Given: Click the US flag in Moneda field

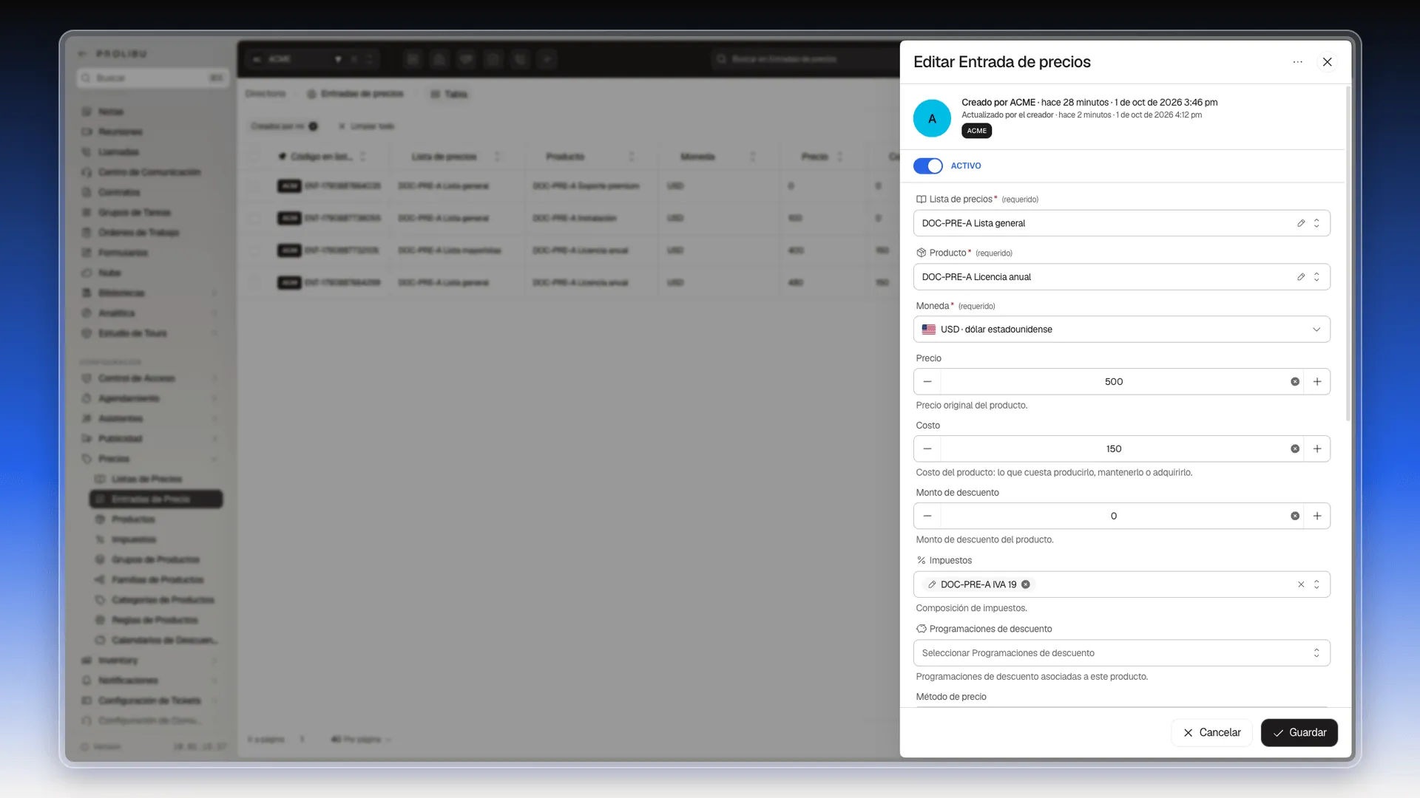Looking at the screenshot, I should (x=929, y=330).
